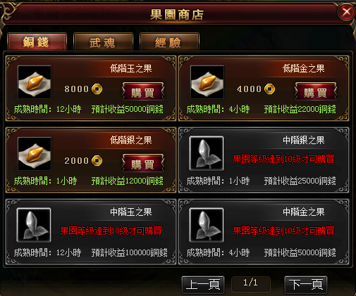356x296 pixels.
Task: Click the 低階金之果 golden fruit icon
Action: (207, 82)
